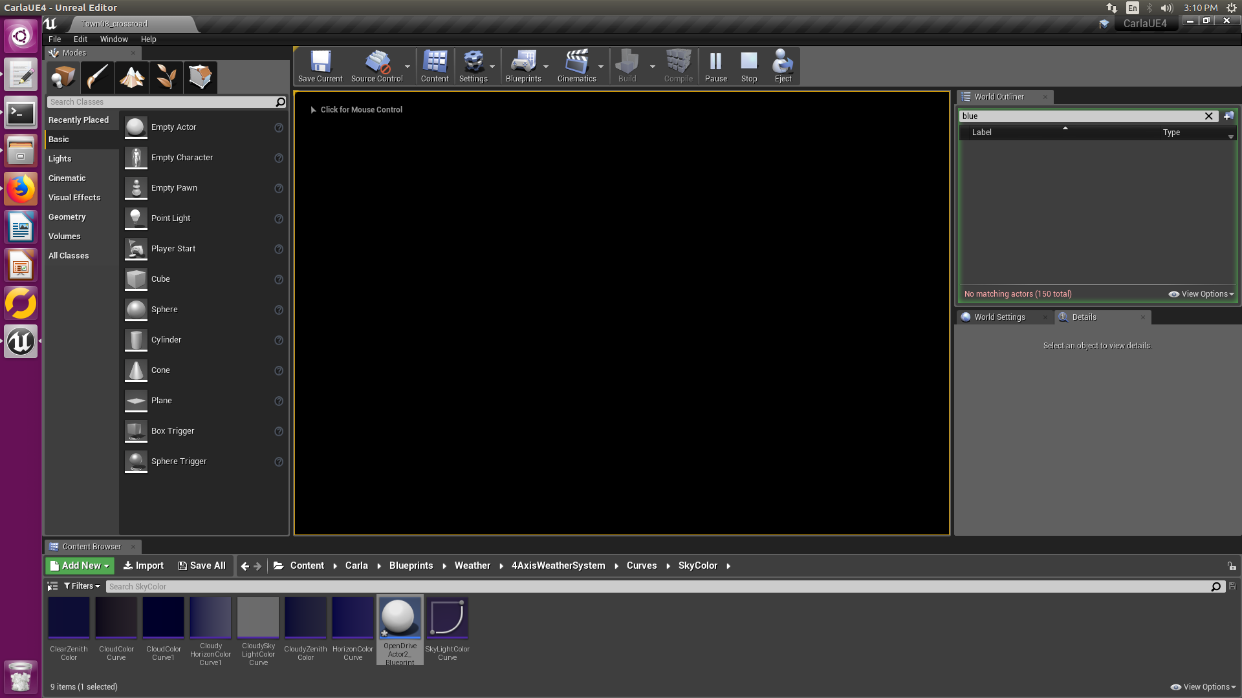Screen dimensions: 1242x698
Task: Click the Compile toolbar icon
Action: pos(678,66)
